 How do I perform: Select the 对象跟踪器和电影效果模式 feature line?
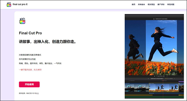click(30, 55)
